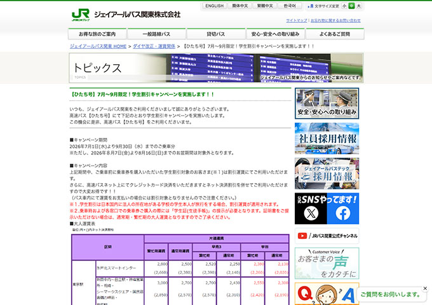Switch language to 繁體中文
Image resolution: width=432 pixels, height=305 pixels.
click(x=265, y=6)
